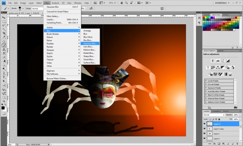The image size is (243, 146).
Task: Add a Levels adjustment layer
Action: tap(218, 61)
